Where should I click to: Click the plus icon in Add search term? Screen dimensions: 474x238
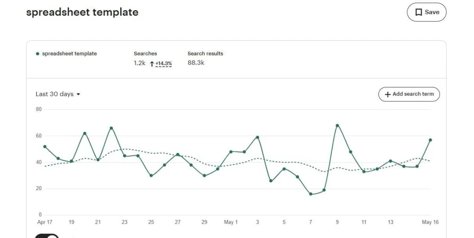point(388,94)
